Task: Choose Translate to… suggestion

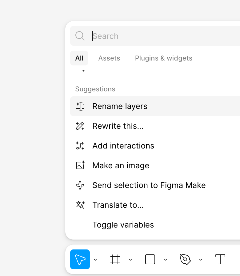Action: 155,205
